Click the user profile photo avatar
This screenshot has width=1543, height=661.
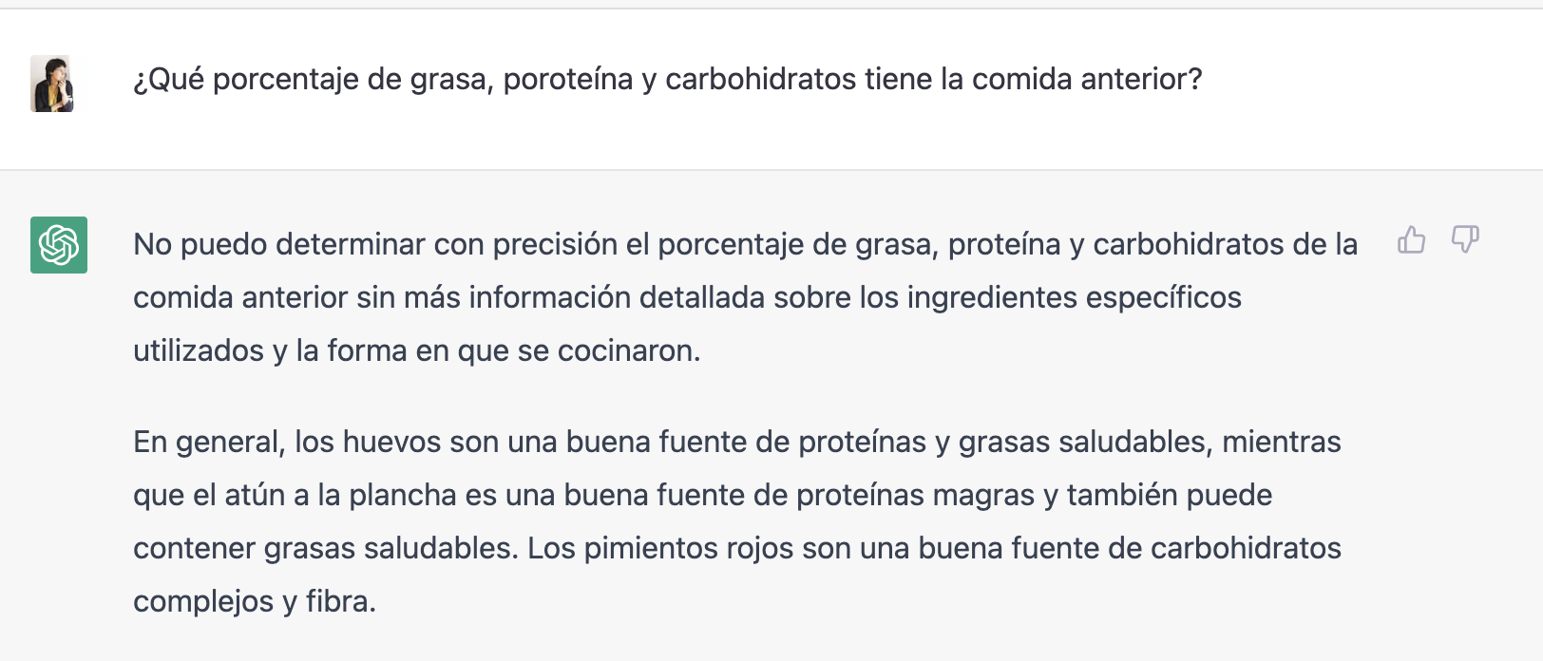click(52, 84)
